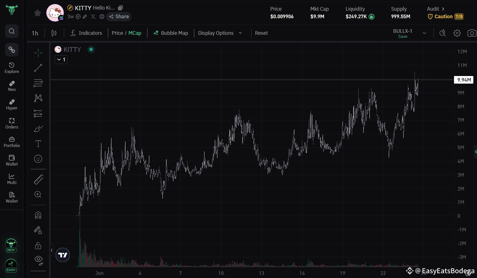Screen dimensions: 477x278
Task: Open the Neo section in the sidebar
Action: (x=12, y=86)
